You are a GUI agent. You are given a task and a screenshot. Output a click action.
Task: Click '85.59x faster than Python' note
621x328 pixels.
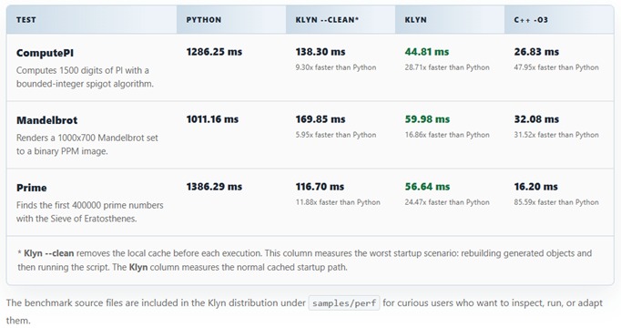click(556, 202)
